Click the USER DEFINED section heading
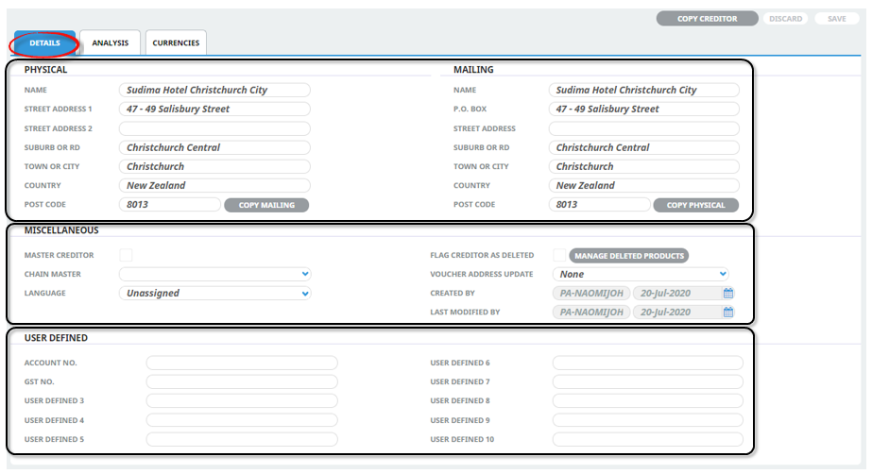The height and width of the screenshot is (474, 872). coord(56,338)
